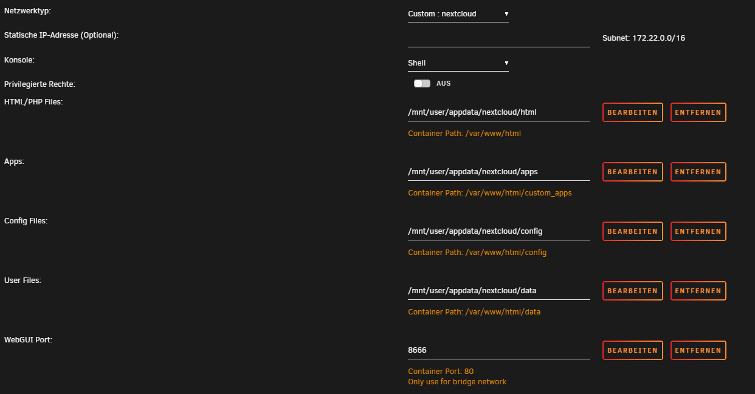Click Entfernen for the Apps path
This screenshot has width=755, height=394.
click(x=698, y=172)
